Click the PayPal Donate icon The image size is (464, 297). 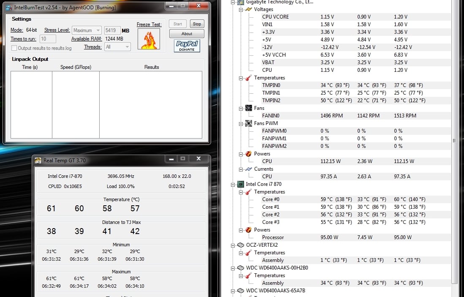[187, 46]
